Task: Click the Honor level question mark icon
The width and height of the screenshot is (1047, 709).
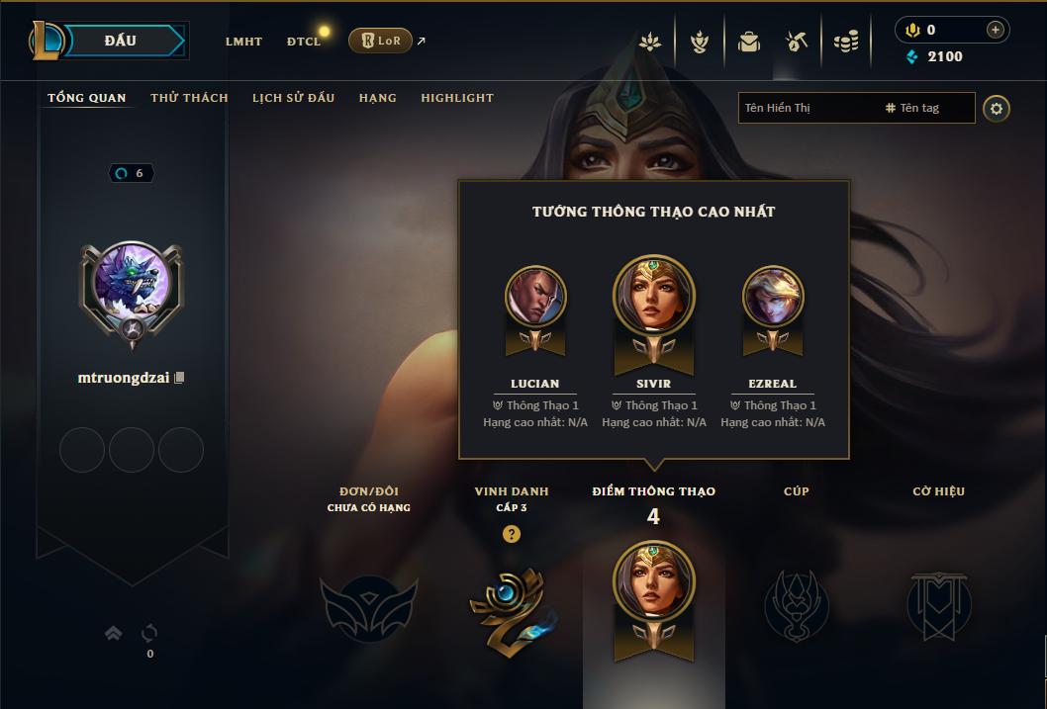Action: (512, 534)
